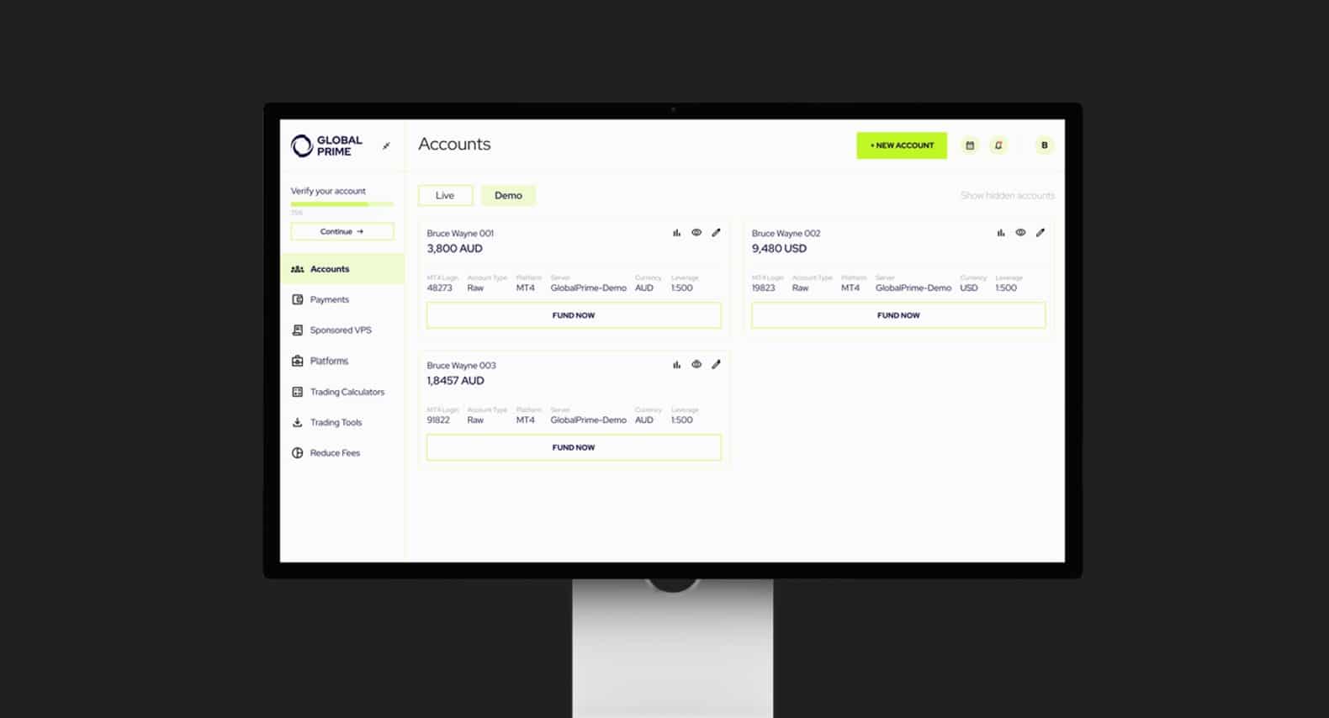Screen dimensions: 1329x718
Task: Collapse the sidebar with the pin icon
Action: tap(386, 145)
